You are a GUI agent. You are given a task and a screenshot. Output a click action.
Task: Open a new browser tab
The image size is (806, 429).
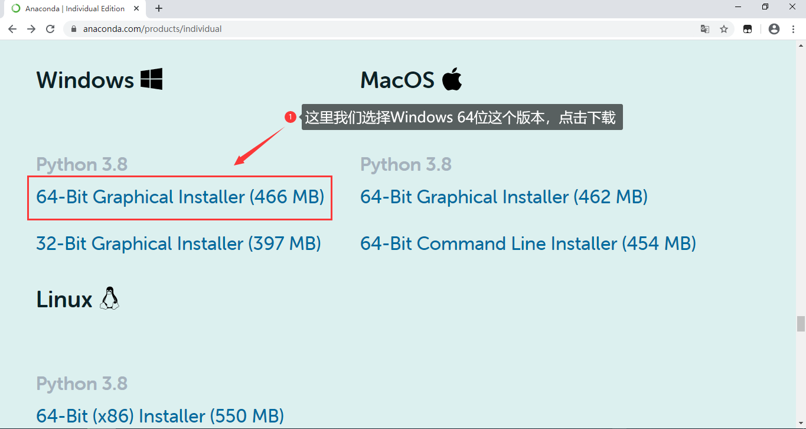point(158,8)
